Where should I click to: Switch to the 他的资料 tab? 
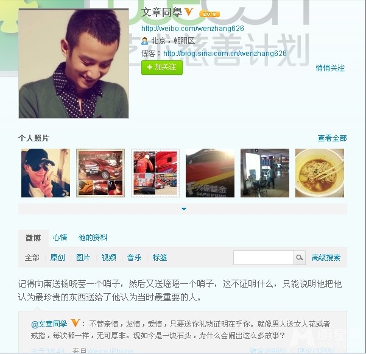pos(93,238)
